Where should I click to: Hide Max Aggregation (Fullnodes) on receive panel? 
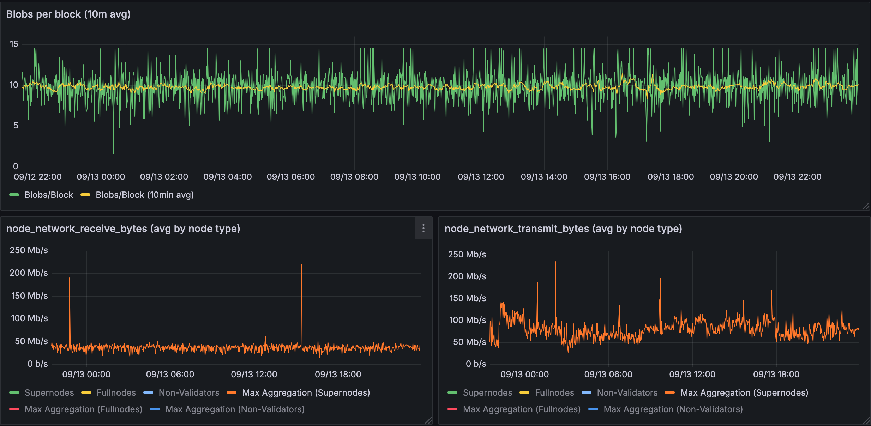pos(84,409)
